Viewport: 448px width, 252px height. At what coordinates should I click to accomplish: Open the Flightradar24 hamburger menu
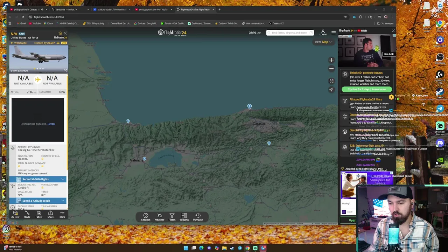[x=334, y=33]
